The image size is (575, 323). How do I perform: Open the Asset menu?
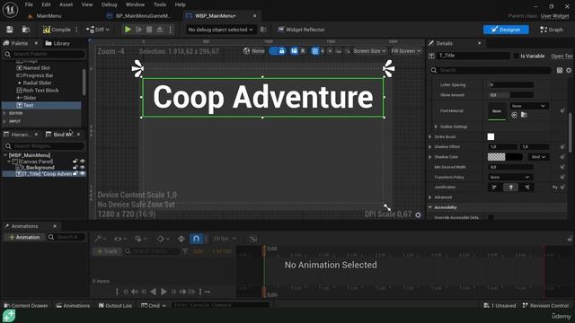coord(66,4)
